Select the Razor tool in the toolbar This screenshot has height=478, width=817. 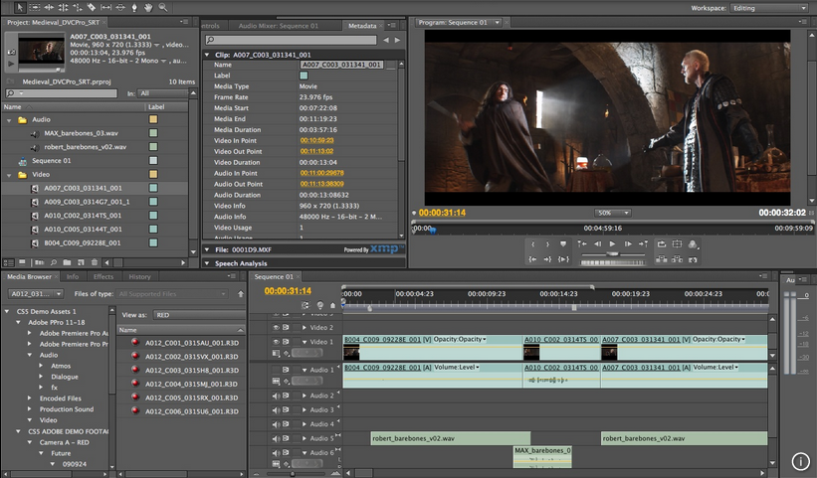(90, 7)
